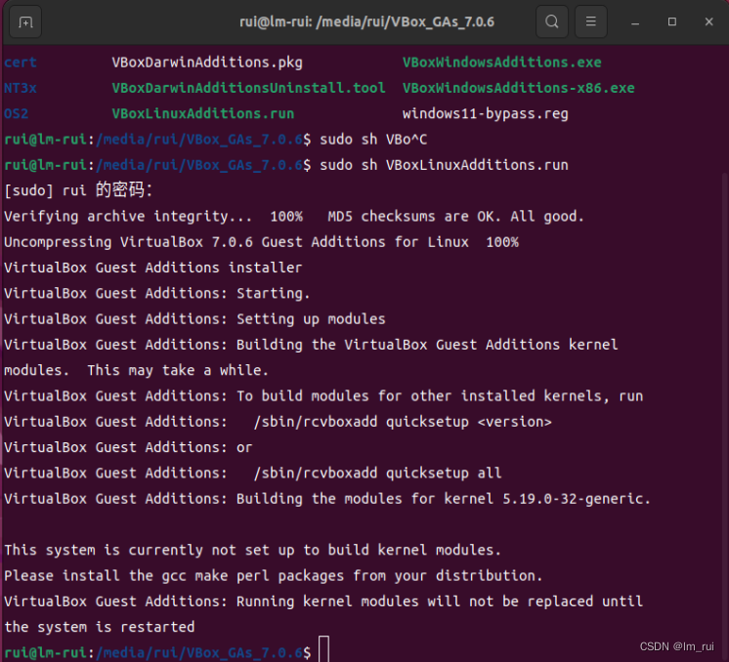Click the 'sudo sh VBoxLinuxAdditions.run' command
The image size is (729, 662).
pos(444,165)
